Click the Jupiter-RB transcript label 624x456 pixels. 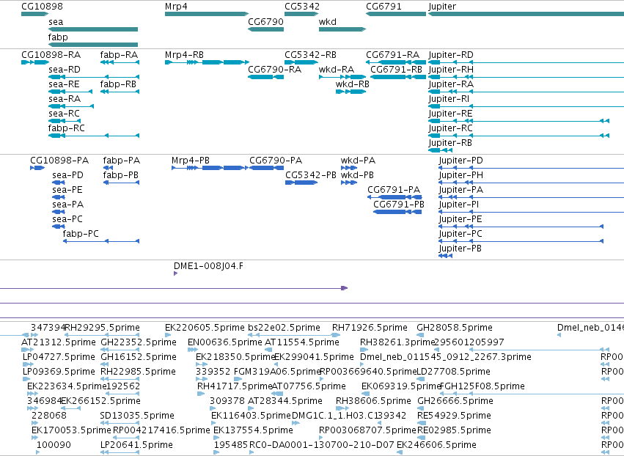[450, 143]
